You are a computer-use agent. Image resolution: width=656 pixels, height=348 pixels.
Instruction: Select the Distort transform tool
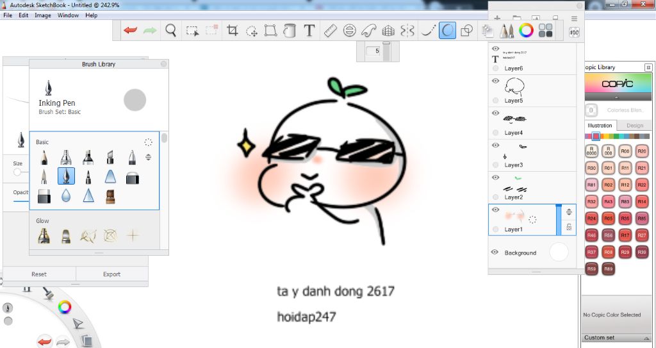point(270,31)
